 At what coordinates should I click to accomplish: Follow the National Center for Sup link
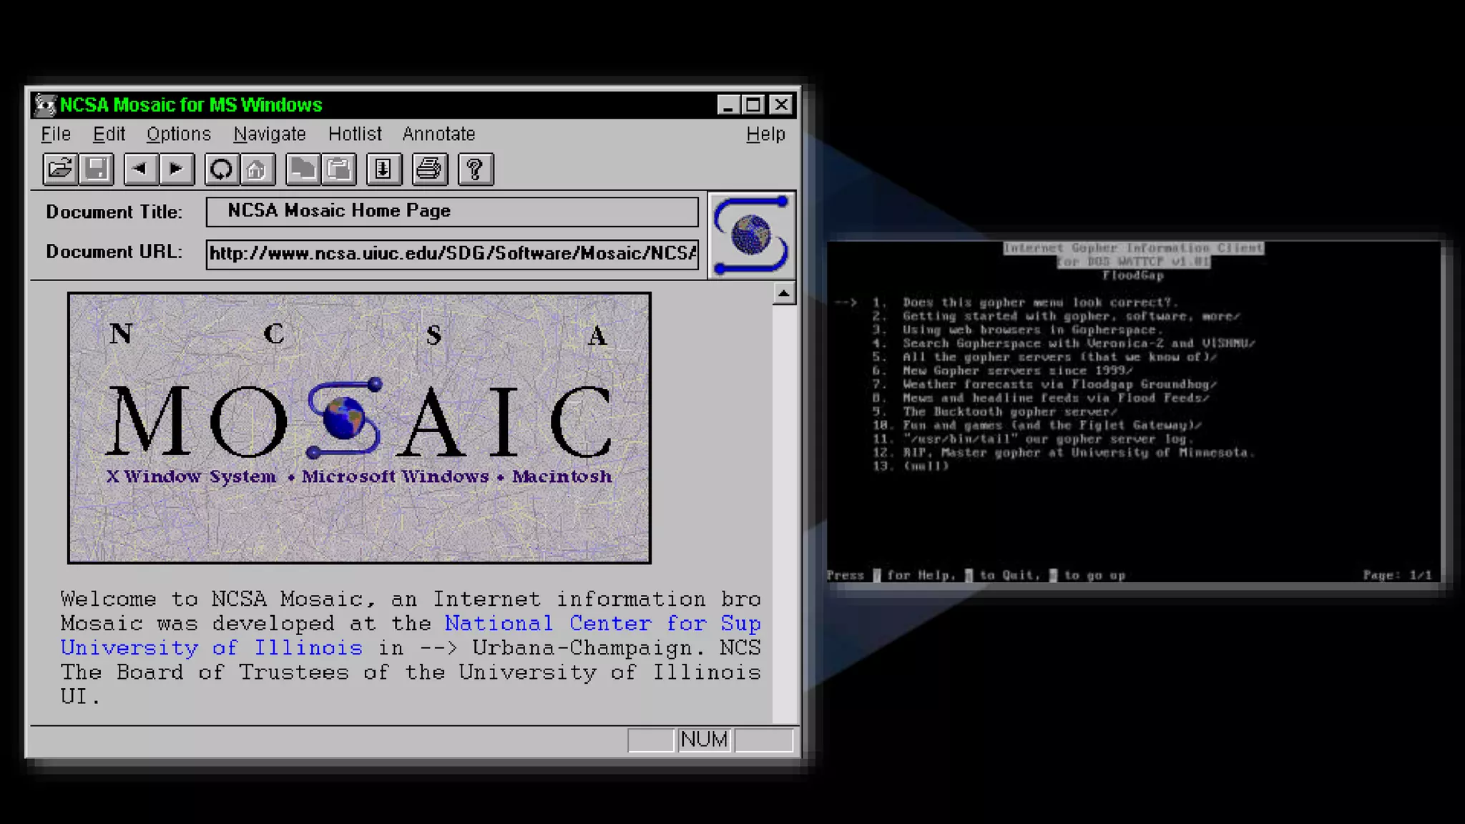pos(602,624)
